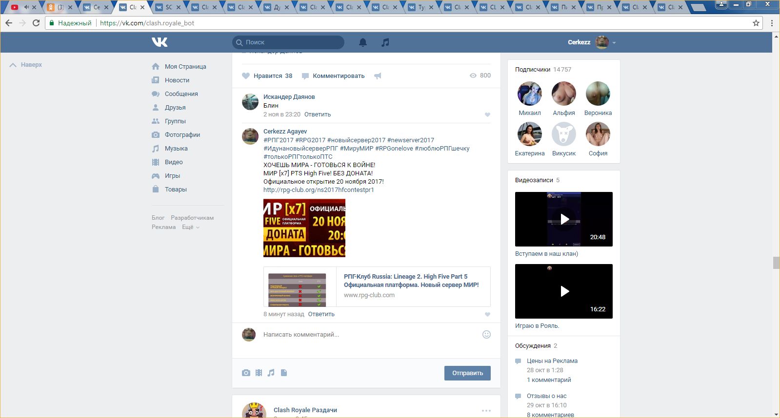Open the music player icon in header
This screenshot has height=418, width=780.
tap(385, 42)
